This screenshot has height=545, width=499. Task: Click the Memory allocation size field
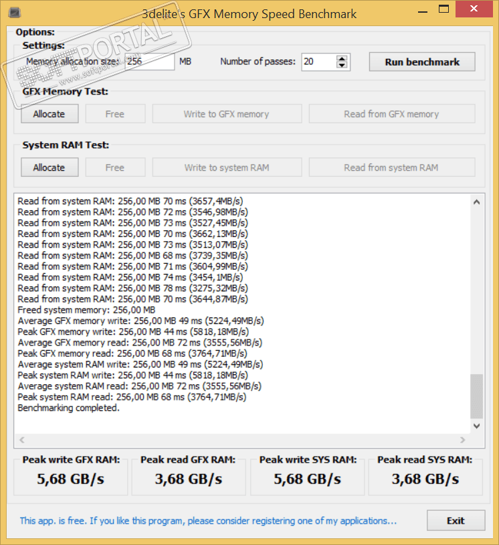(150, 62)
